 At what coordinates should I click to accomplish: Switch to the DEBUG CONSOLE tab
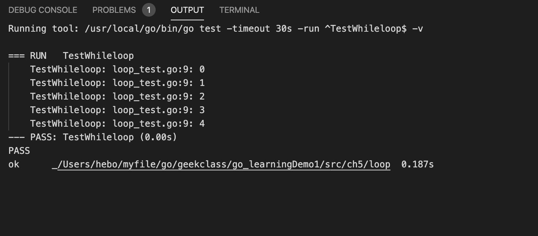43,10
